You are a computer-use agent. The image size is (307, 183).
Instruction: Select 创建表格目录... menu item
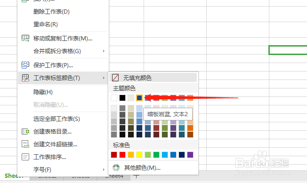tap(52, 131)
